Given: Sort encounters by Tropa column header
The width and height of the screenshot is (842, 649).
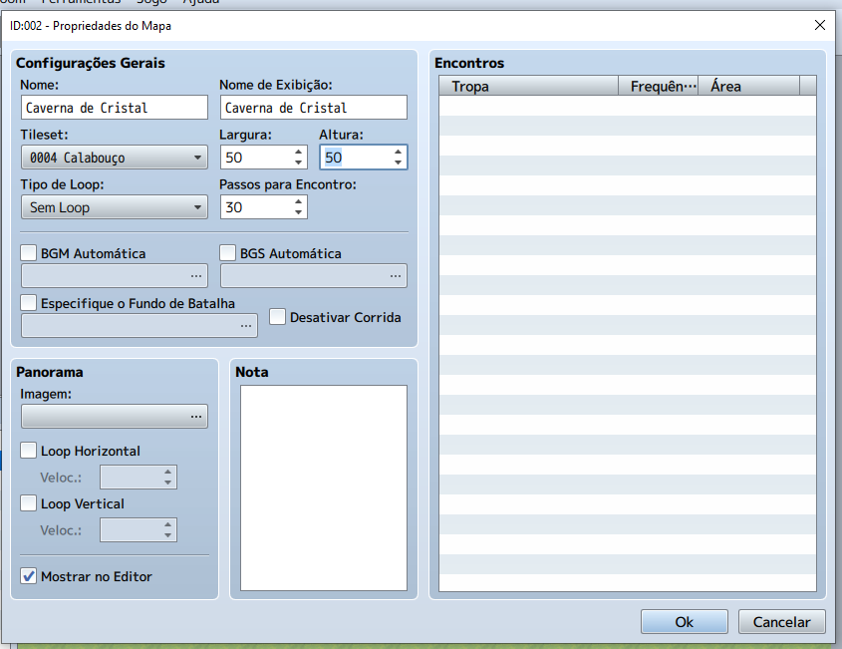Looking at the screenshot, I should coord(528,87).
